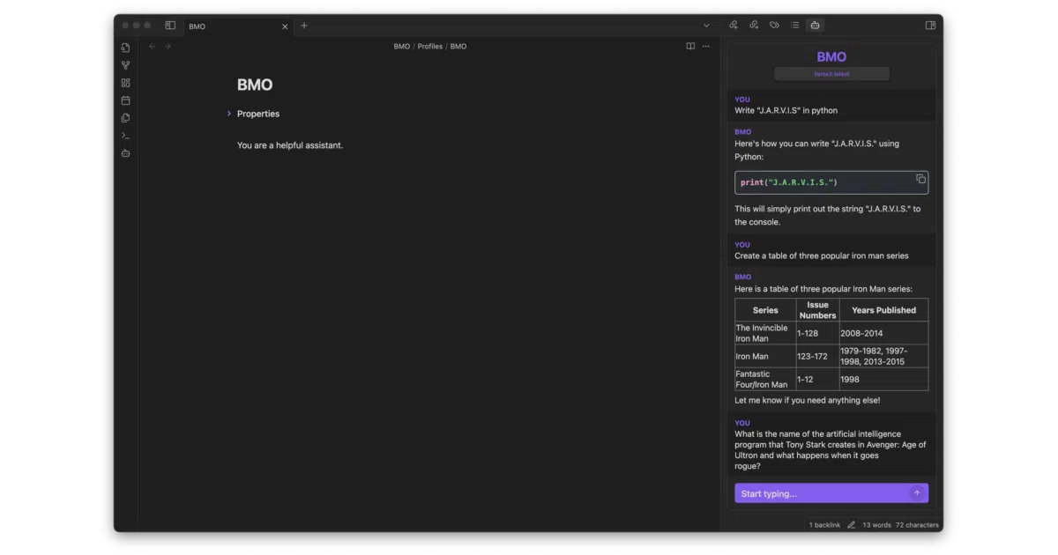Click the Age of Ultron question message

click(831, 450)
